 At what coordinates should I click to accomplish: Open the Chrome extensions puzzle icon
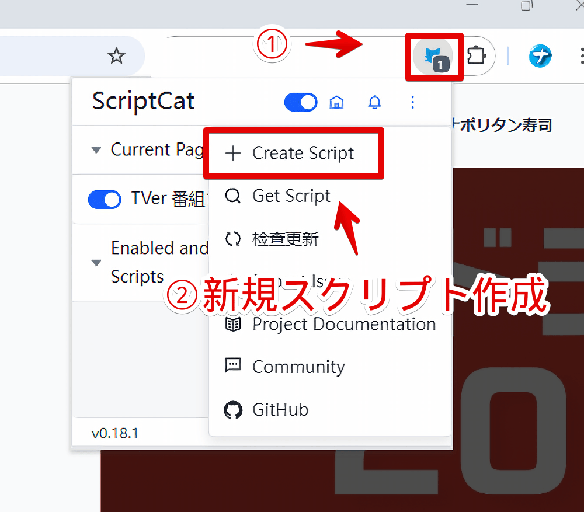point(477,56)
